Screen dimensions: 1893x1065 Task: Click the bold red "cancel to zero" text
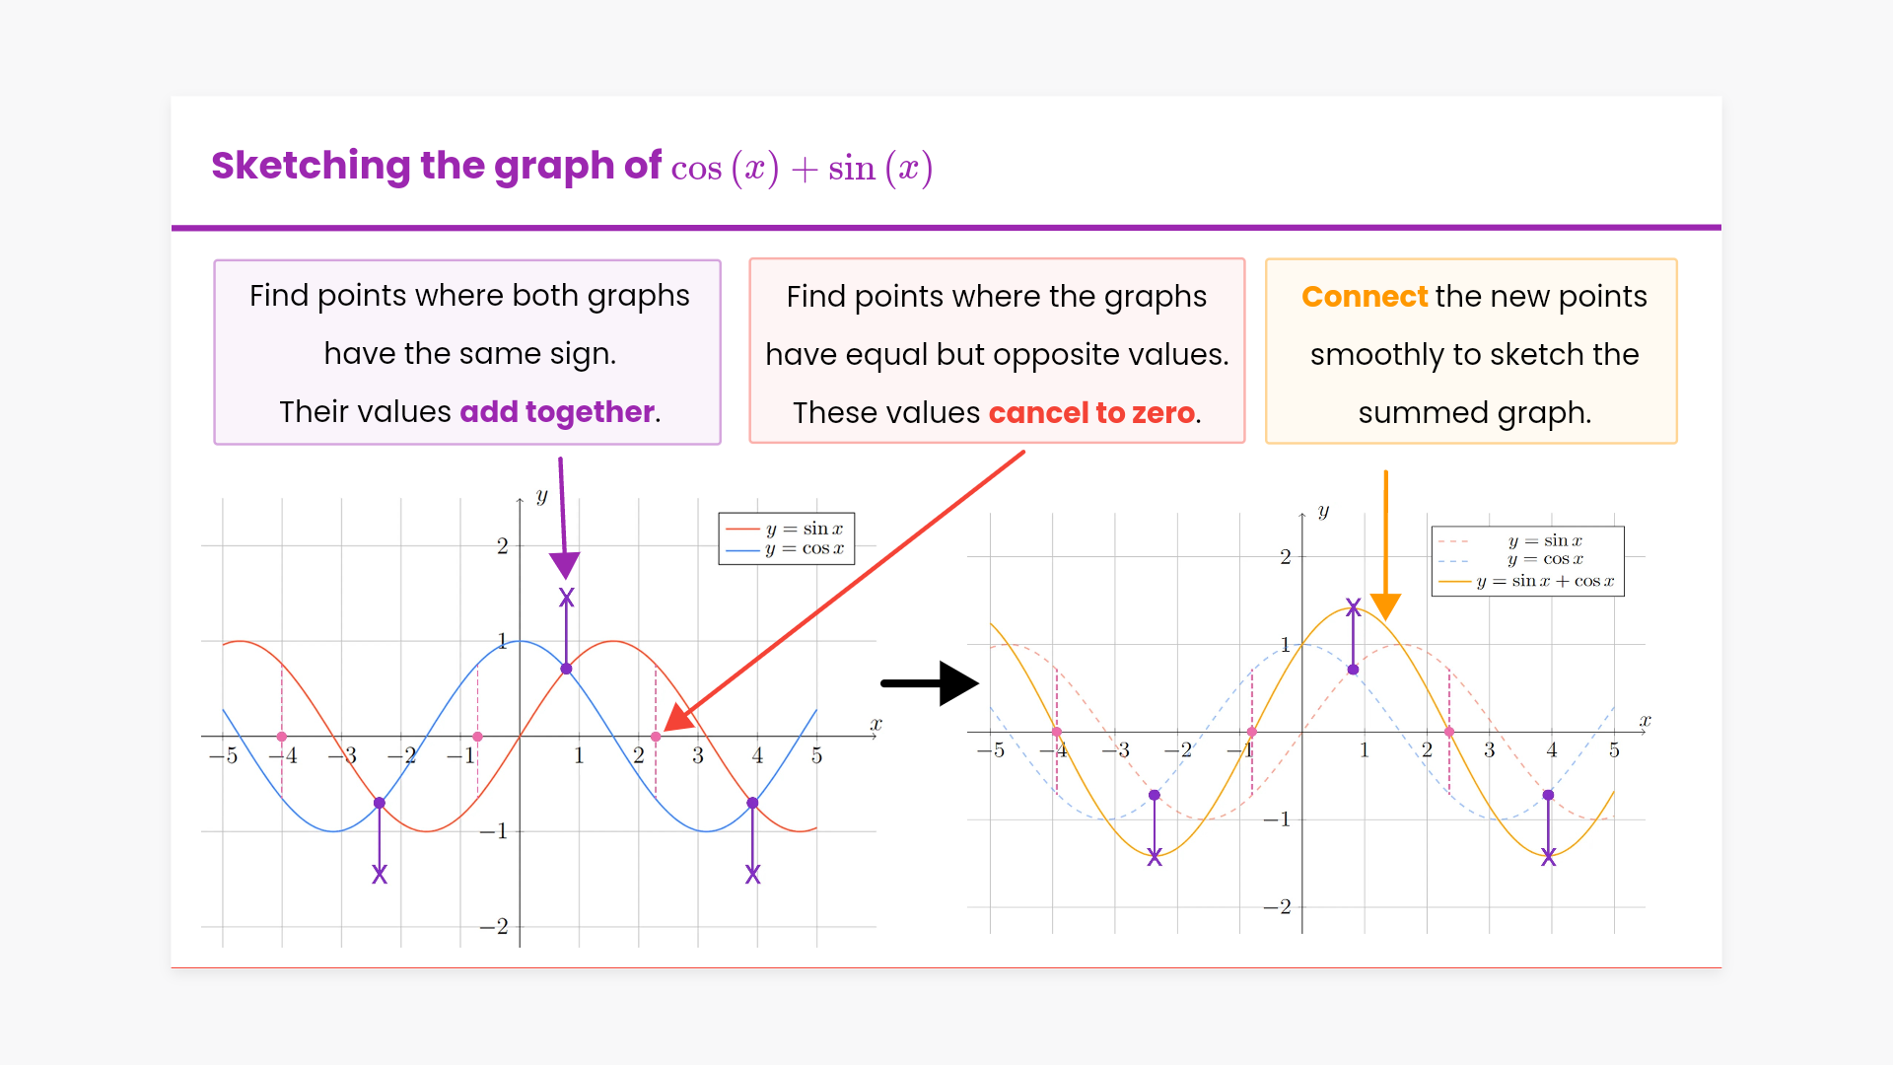pyautogui.click(x=1091, y=412)
